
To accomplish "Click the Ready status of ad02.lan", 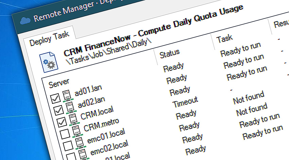I will 176,79.
